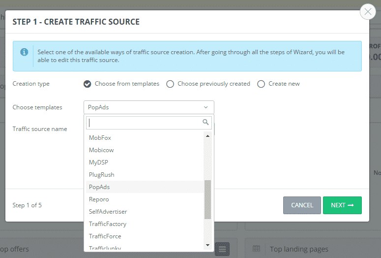Click the search magnifier icon in dropdown
Viewport: 381px width, 258px height.
pyautogui.click(x=206, y=122)
